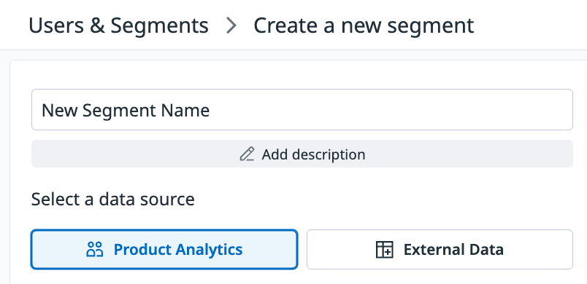This screenshot has width=587, height=284.
Task: Add a description to the segment
Action: pyautogui.click(x=302, y=154)
